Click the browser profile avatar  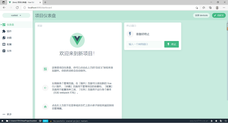click(217, 8)
